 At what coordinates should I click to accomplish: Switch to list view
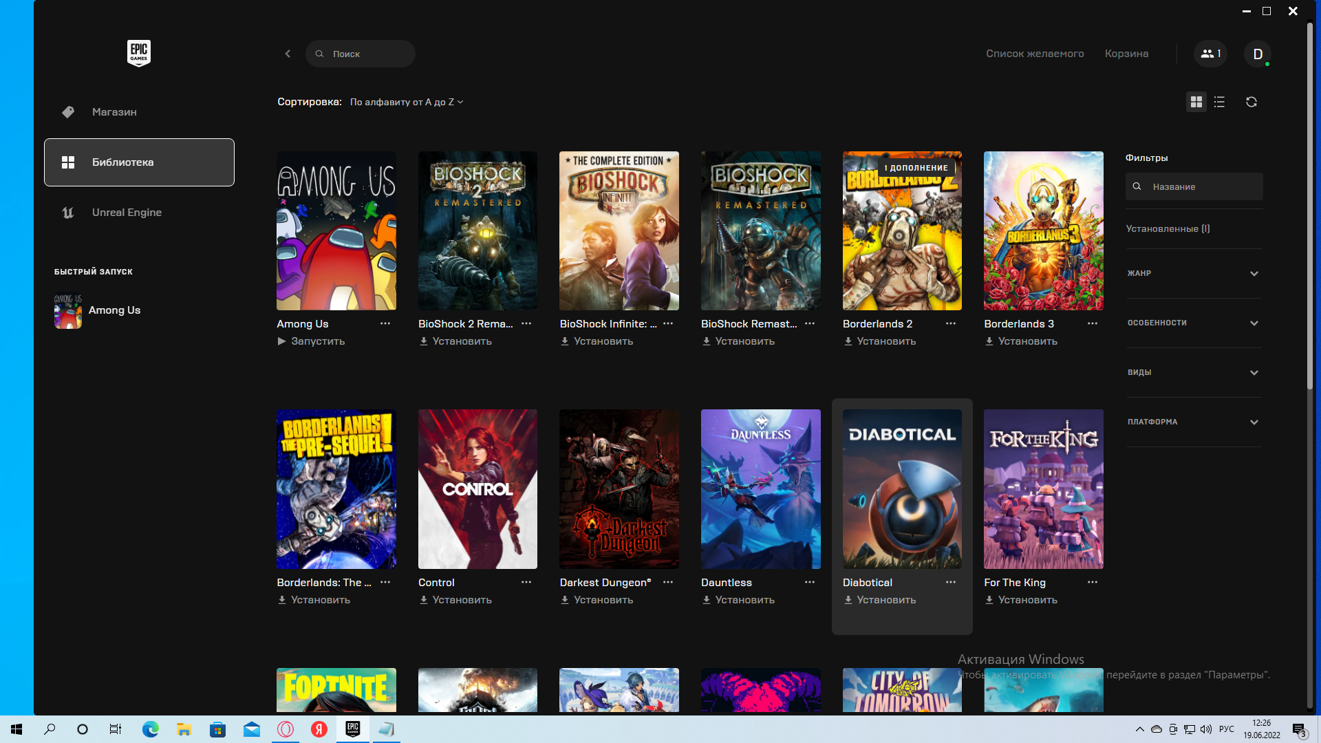1219,102
